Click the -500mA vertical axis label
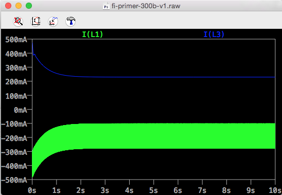This screenshot has width=282, height=195. point(14,180)
